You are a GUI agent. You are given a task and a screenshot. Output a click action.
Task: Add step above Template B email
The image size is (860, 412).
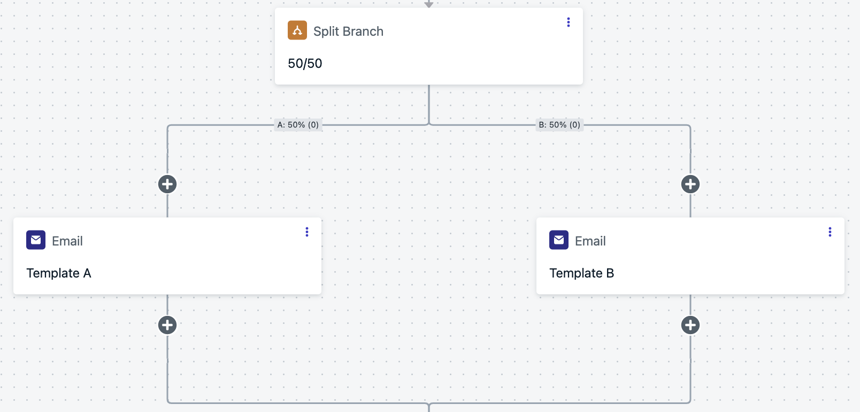(x=690, y=184)
